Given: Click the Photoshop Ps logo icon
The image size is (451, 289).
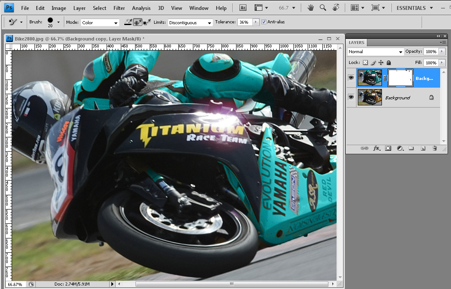Looking at the screenshot, I should [9, 7].
